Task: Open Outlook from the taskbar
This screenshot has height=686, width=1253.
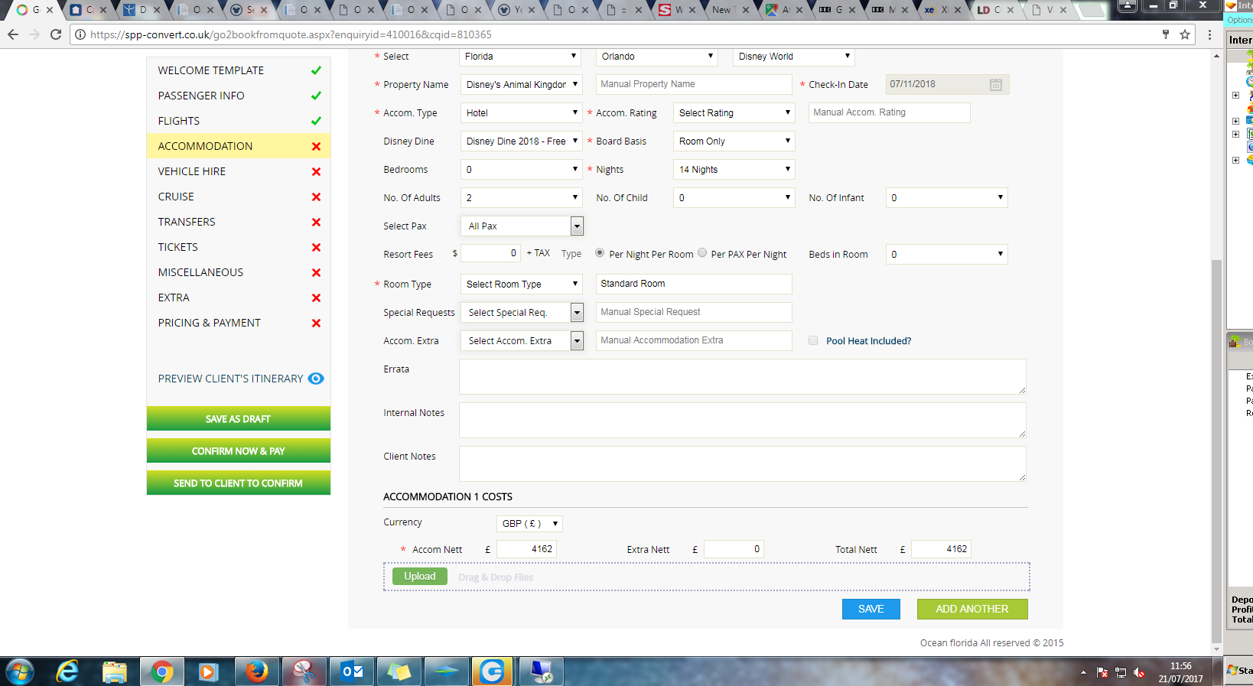Action: (352, 672)
